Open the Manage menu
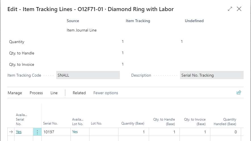Viewport: 251px width, 141px height. click(x=15, y=93)
